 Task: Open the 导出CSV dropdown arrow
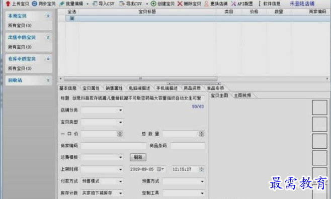tap(147, 4)
